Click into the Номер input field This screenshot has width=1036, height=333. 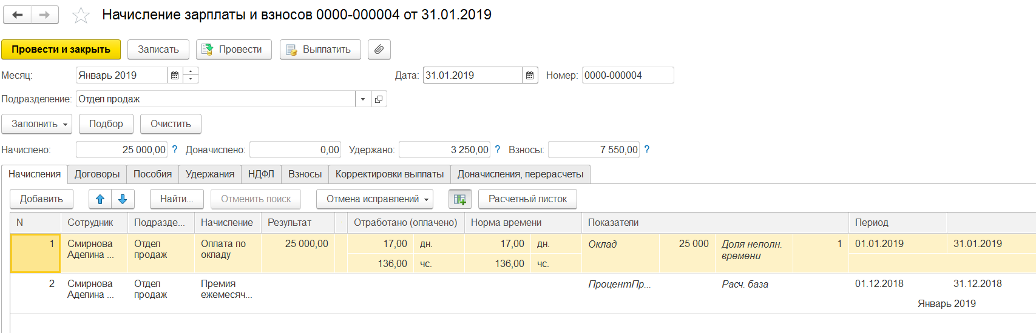coord(627,76)
